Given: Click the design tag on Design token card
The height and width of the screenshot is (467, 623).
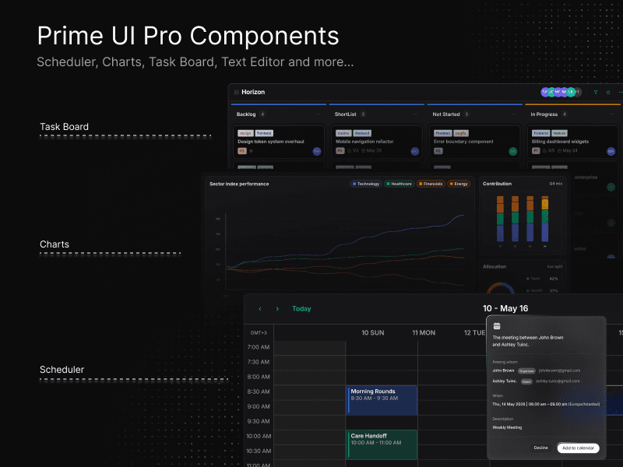Looking at the screenshot, I should 245,133.
